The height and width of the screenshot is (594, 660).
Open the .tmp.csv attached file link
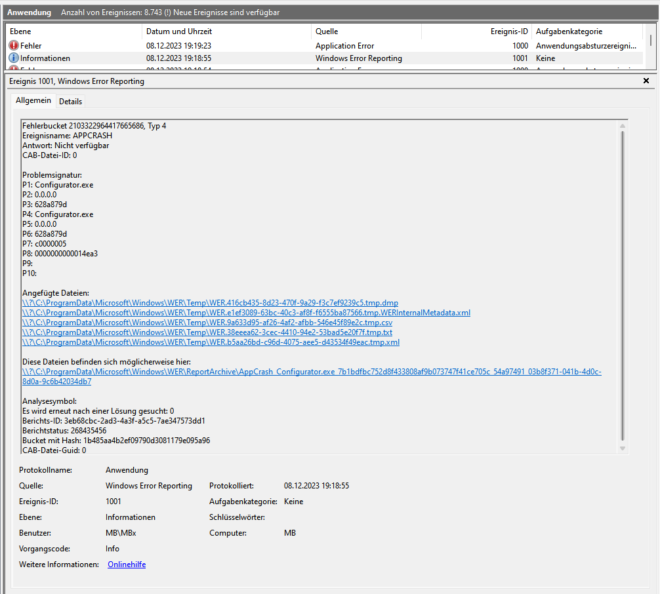click(x=207, y=323)
